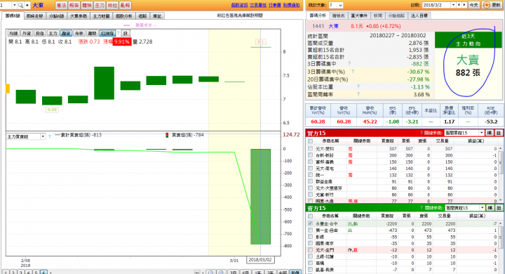Switch to the 重大事件 tab

(359, 15)
